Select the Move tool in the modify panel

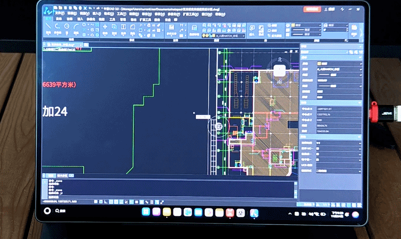(105, 26)
